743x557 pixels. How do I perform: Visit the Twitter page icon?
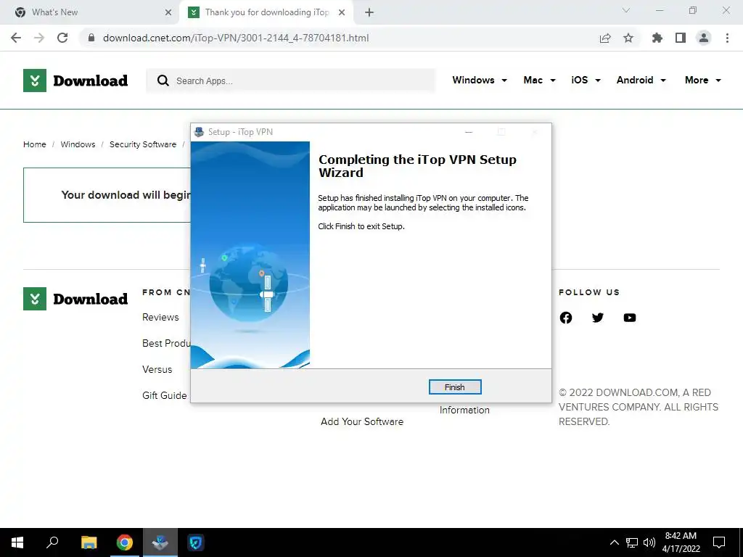pos(598,318)
